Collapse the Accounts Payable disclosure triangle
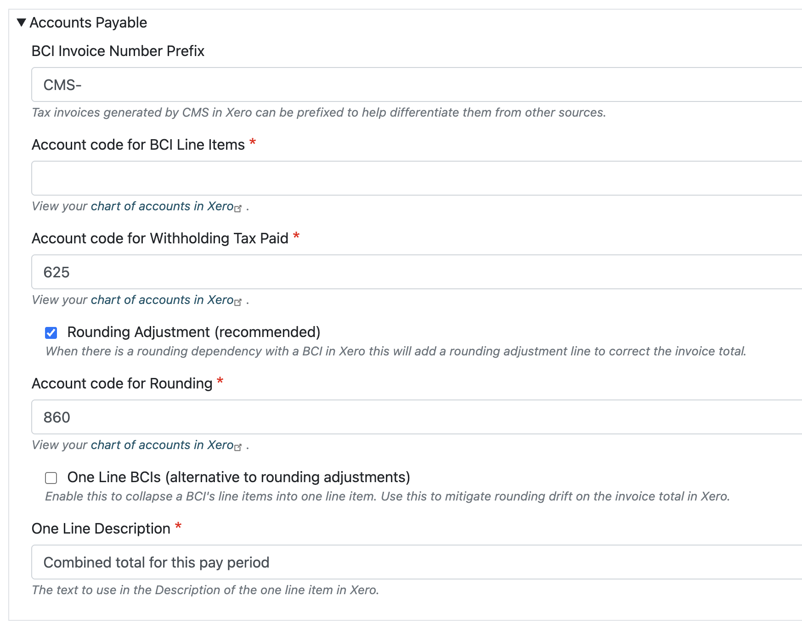This screenshot has height=630, width=802. point(20,22)
